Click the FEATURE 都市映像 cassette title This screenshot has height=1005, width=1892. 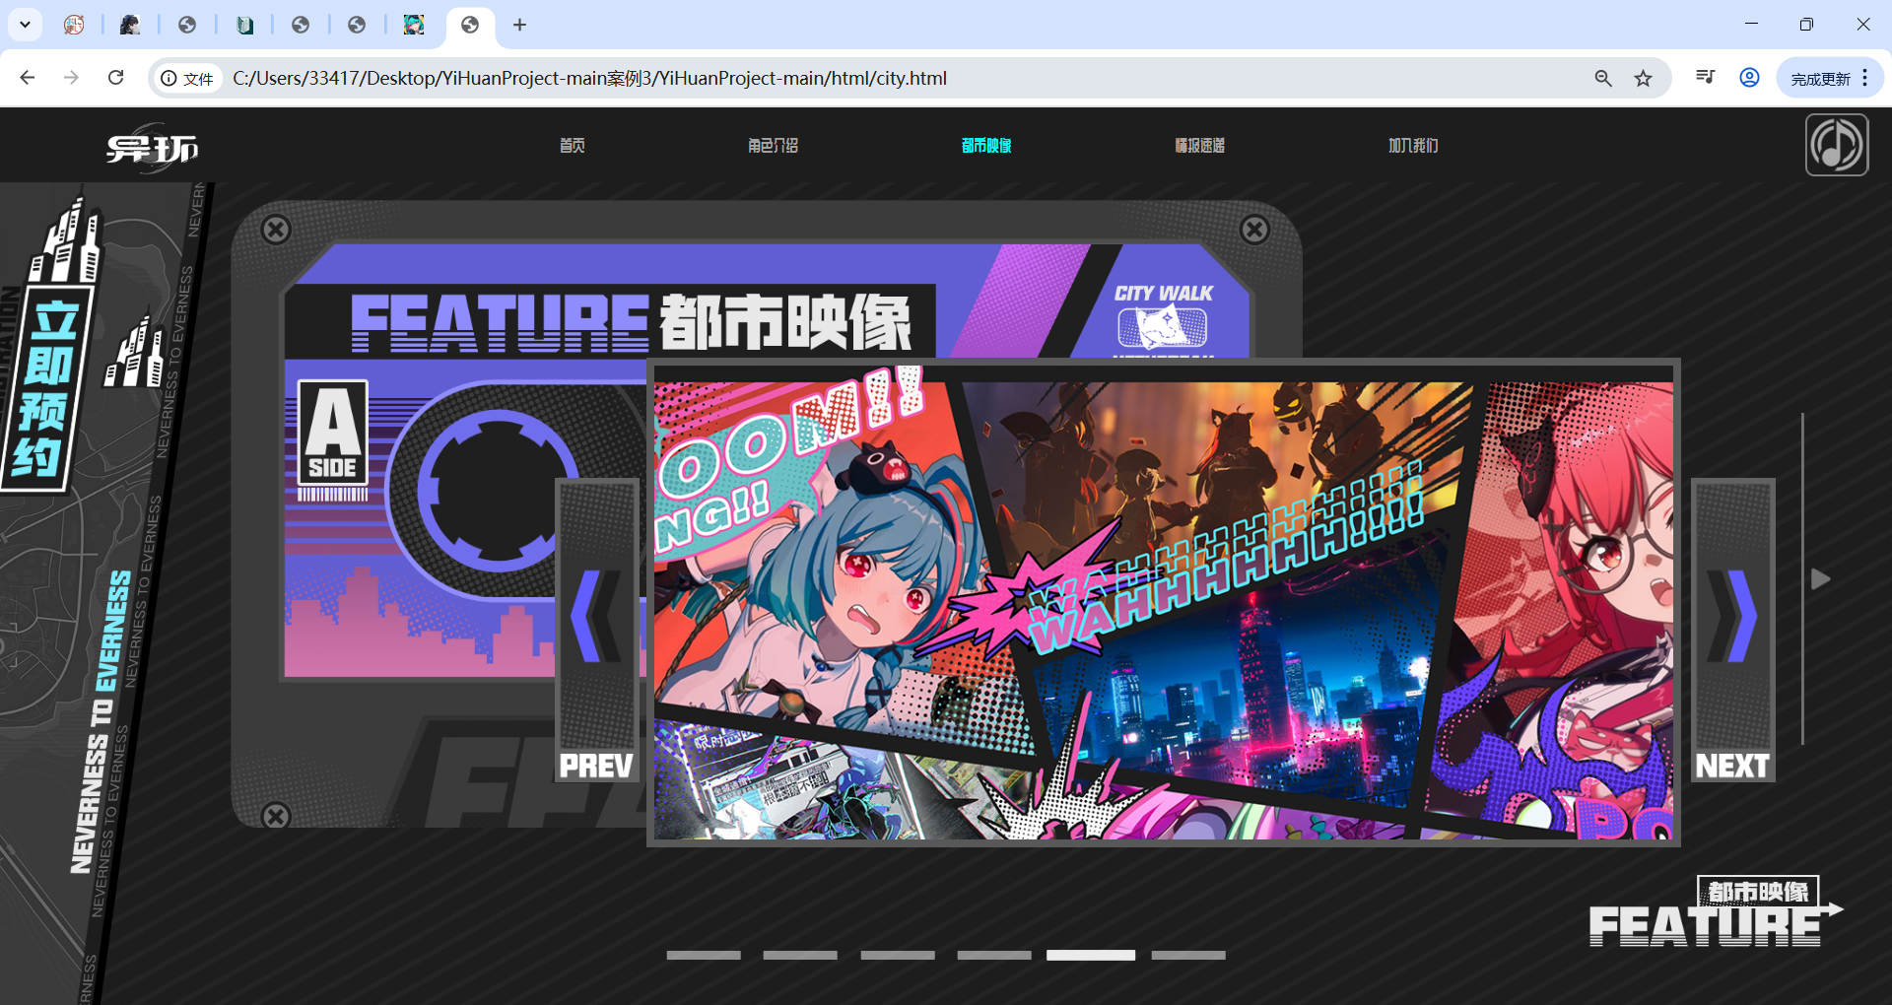click(x=631, y=321)
